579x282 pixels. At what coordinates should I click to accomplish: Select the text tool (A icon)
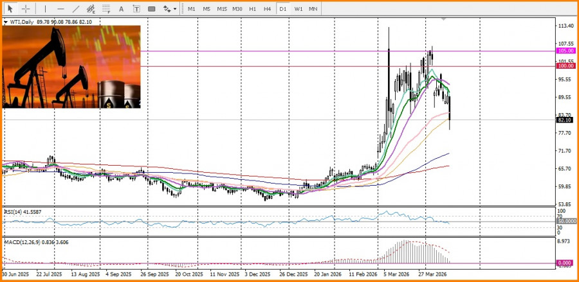(x=122, y=9)
